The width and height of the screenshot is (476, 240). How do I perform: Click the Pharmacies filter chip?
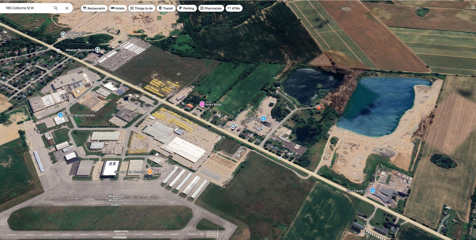click(x=211, y=8)
